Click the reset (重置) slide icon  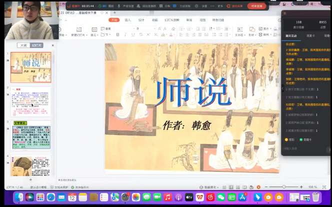tap(102, 28)
